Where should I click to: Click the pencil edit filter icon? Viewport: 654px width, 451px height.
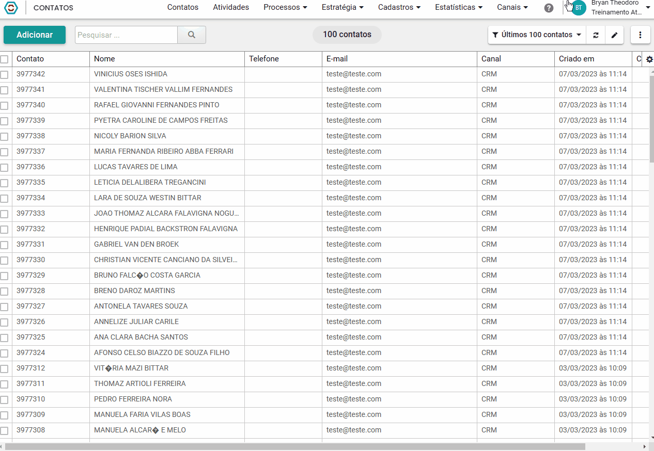[614, 35]
